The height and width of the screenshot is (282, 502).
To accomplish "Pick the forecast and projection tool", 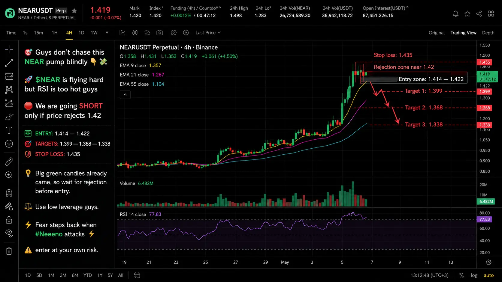I will point(9,103).
